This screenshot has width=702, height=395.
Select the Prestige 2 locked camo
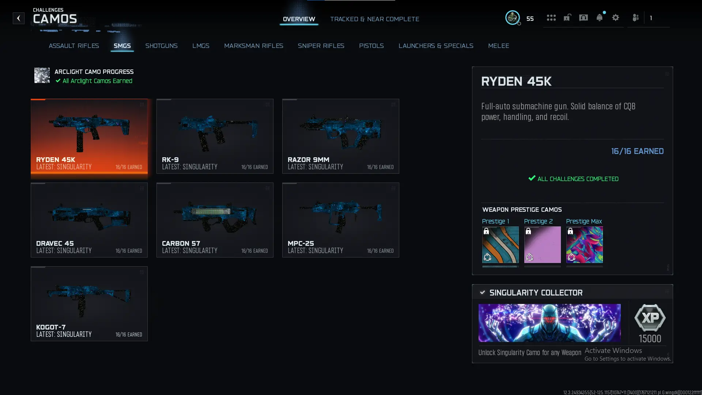[542, 244]
